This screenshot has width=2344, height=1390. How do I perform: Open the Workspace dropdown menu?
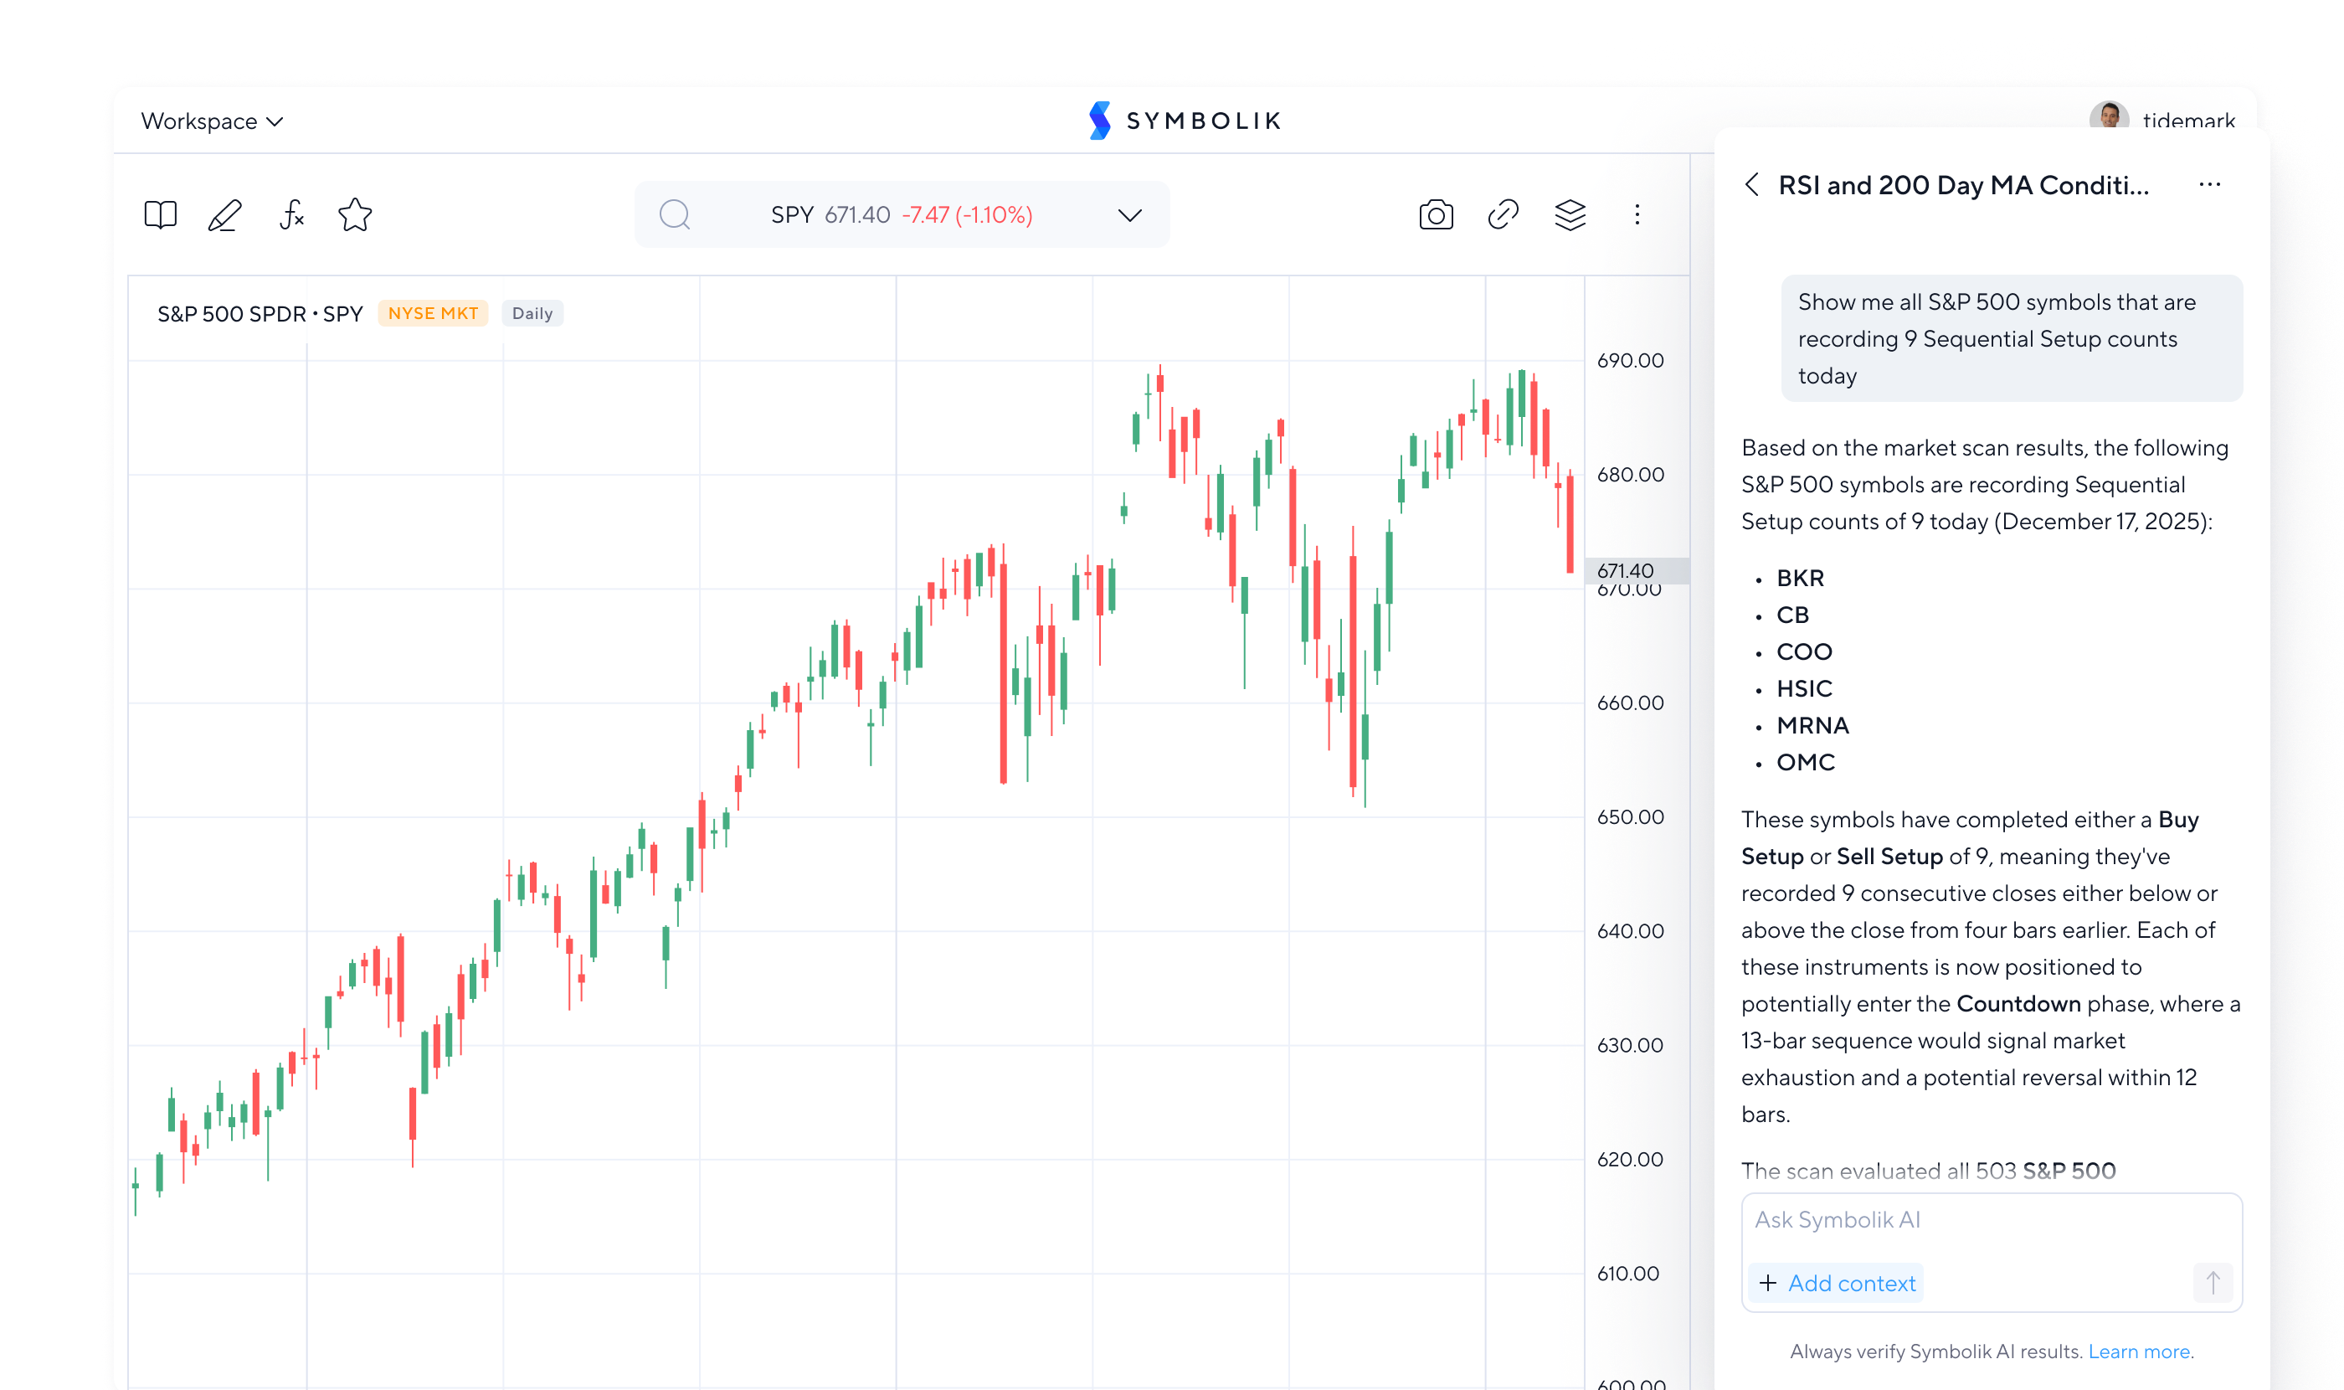point(212,121)
